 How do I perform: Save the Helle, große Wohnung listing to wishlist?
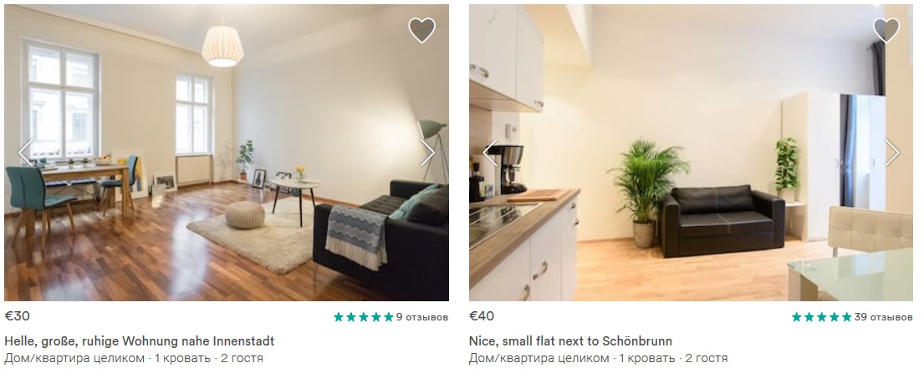(422, 30)
